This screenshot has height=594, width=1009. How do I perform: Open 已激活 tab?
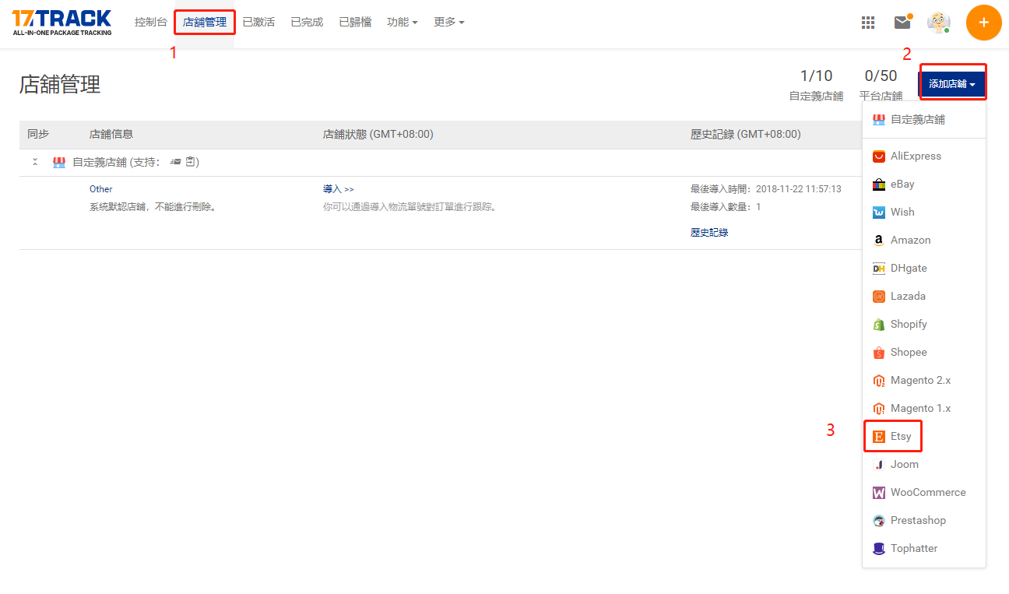click(x=258, y=22)
